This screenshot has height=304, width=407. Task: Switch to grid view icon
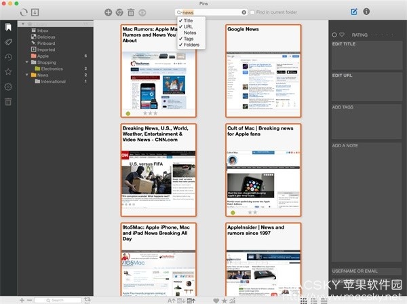tap(304, 301)
